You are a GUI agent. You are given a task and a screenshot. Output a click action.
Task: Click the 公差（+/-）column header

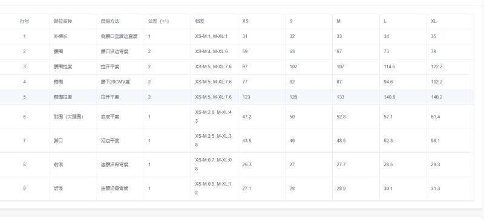(x=159, y=21)
